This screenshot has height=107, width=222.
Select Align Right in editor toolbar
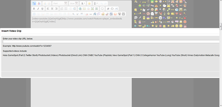click(x=56, y=9)
